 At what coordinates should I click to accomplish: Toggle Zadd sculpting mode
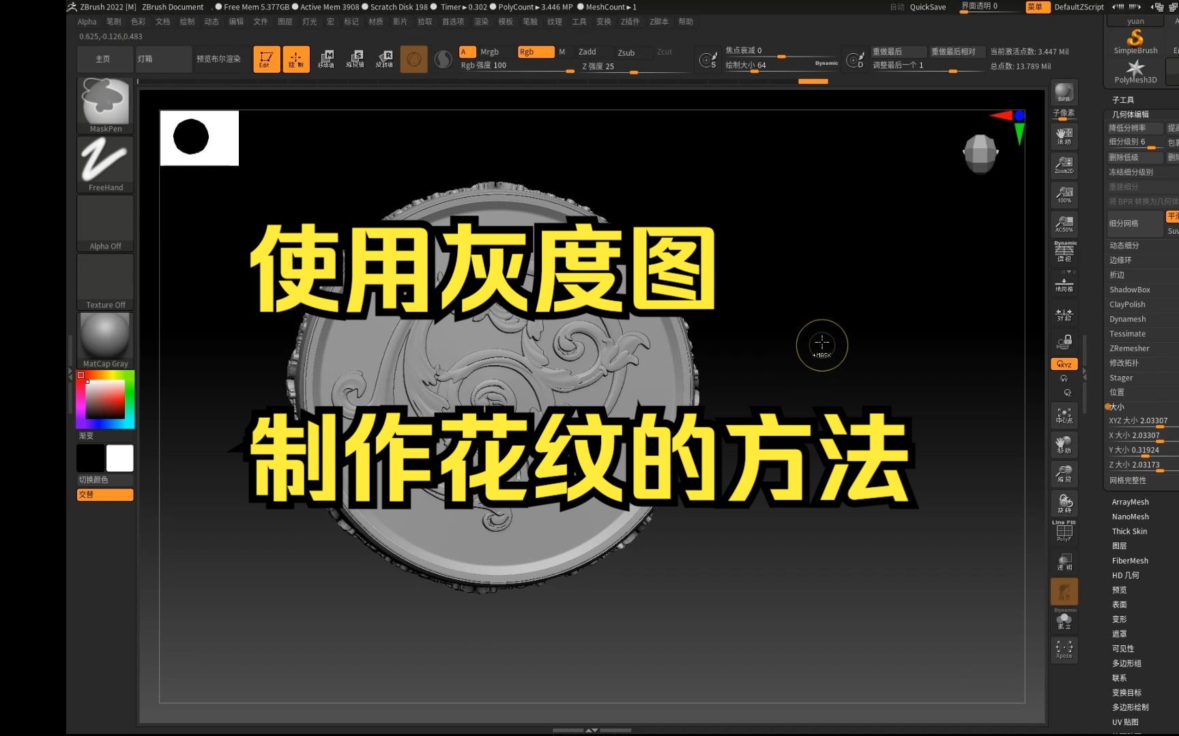coord(587,51)
